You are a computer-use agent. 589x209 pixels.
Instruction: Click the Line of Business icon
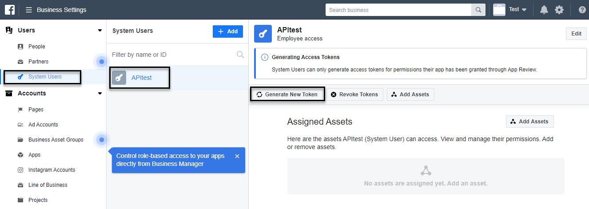[20, 185]
